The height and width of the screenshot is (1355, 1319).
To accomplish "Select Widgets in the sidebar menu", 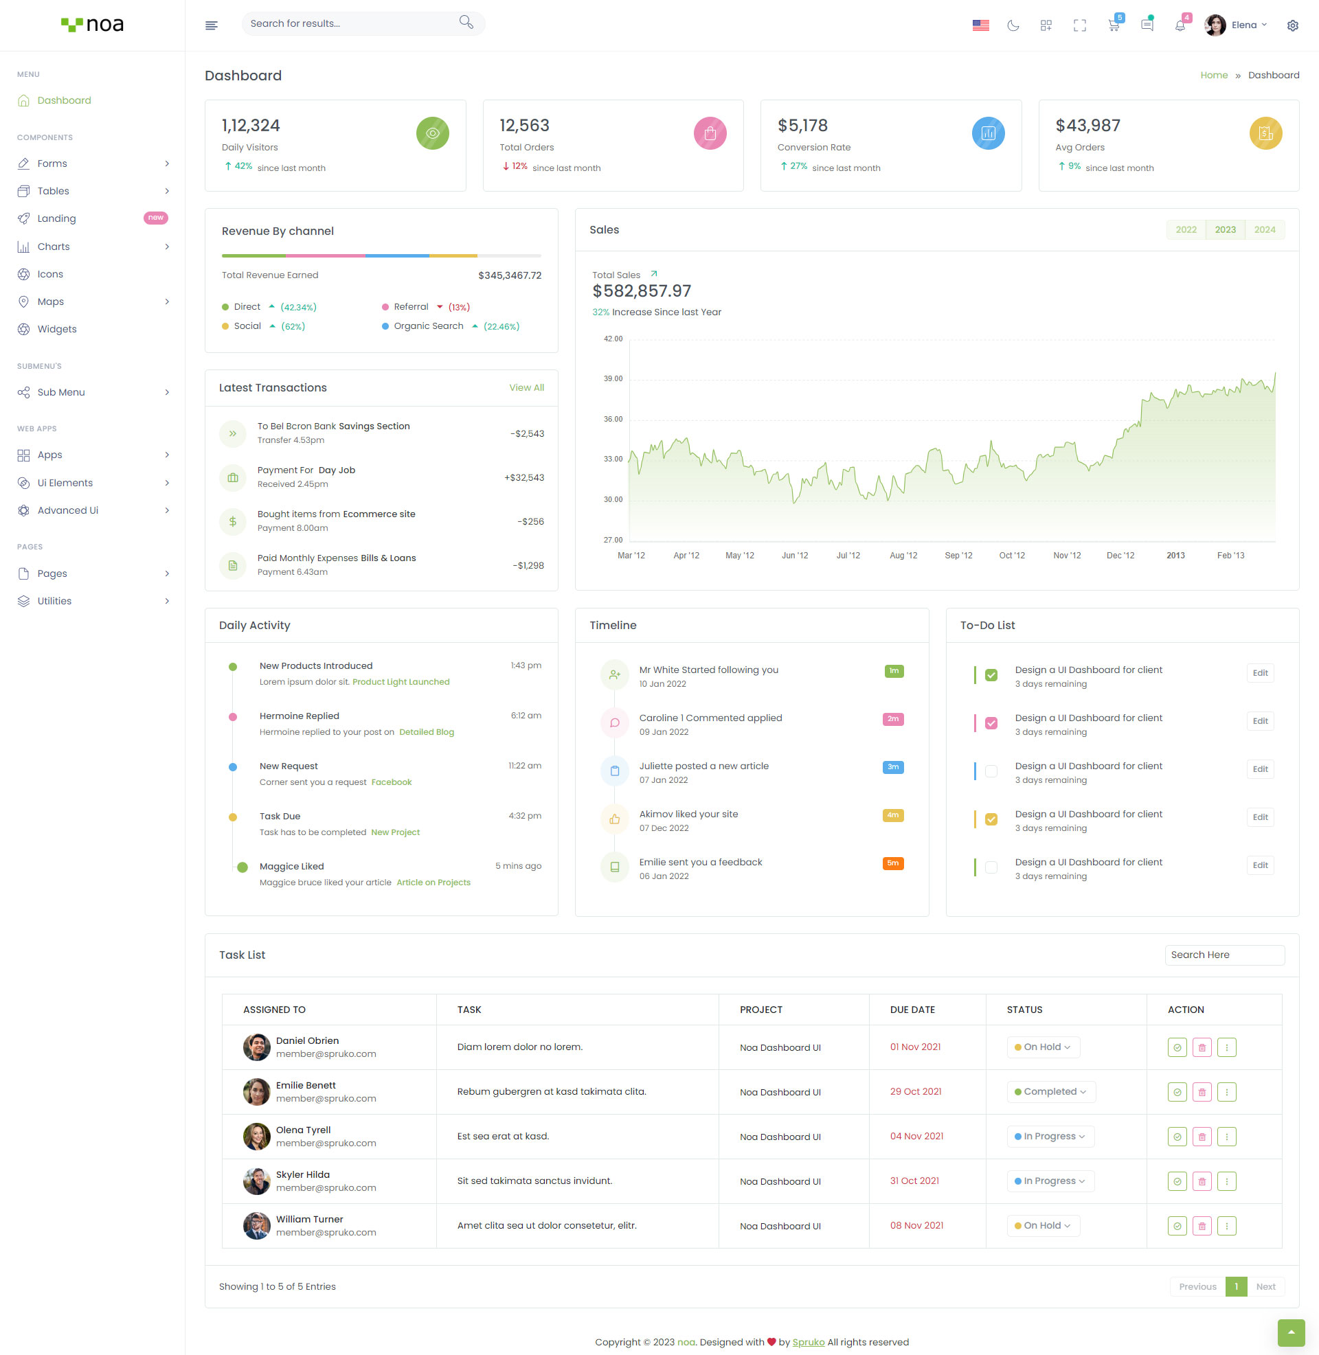I will (x=57, y=329).
